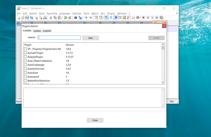Undo last action with green arrow
The height and width of the screenshot is (137, 211).
click(65, 17)
